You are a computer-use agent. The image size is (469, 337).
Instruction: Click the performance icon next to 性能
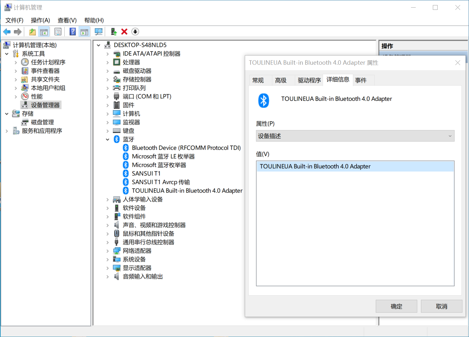(x=25, y=96)
